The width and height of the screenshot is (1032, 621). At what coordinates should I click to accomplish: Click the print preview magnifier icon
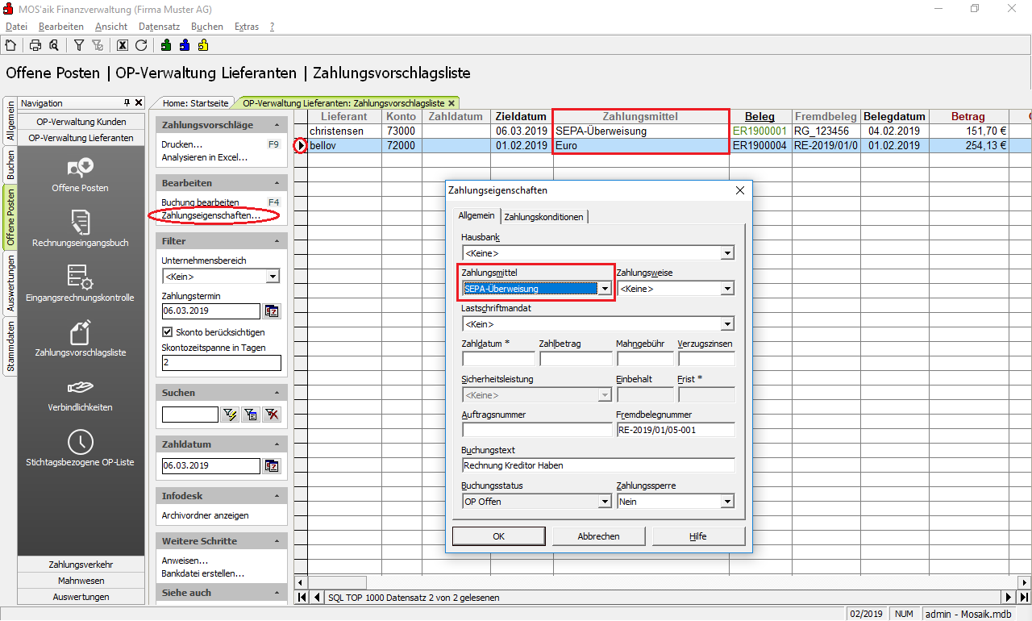click(53, 45)
